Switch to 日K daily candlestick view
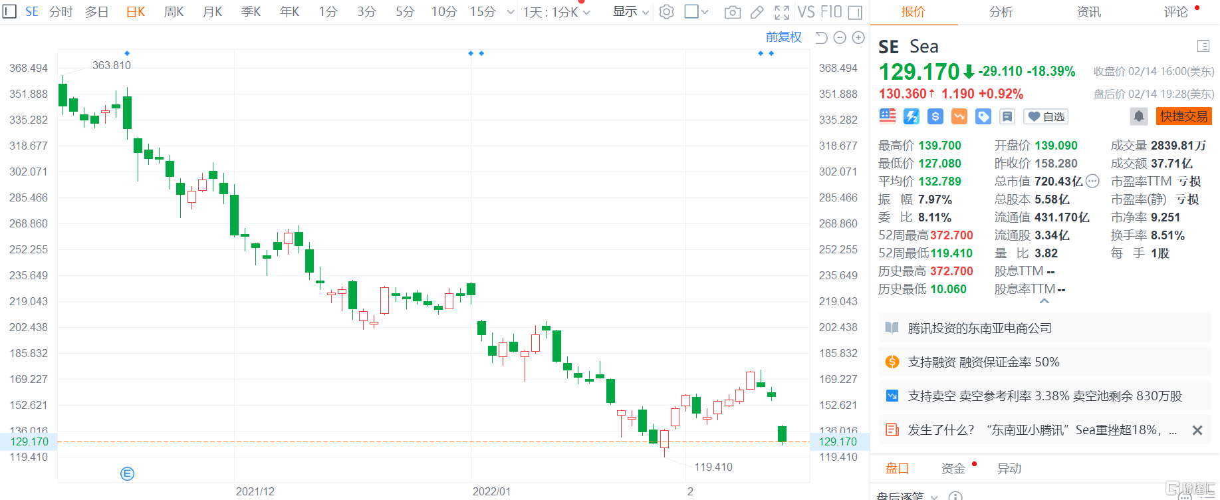 coord(136,12)
